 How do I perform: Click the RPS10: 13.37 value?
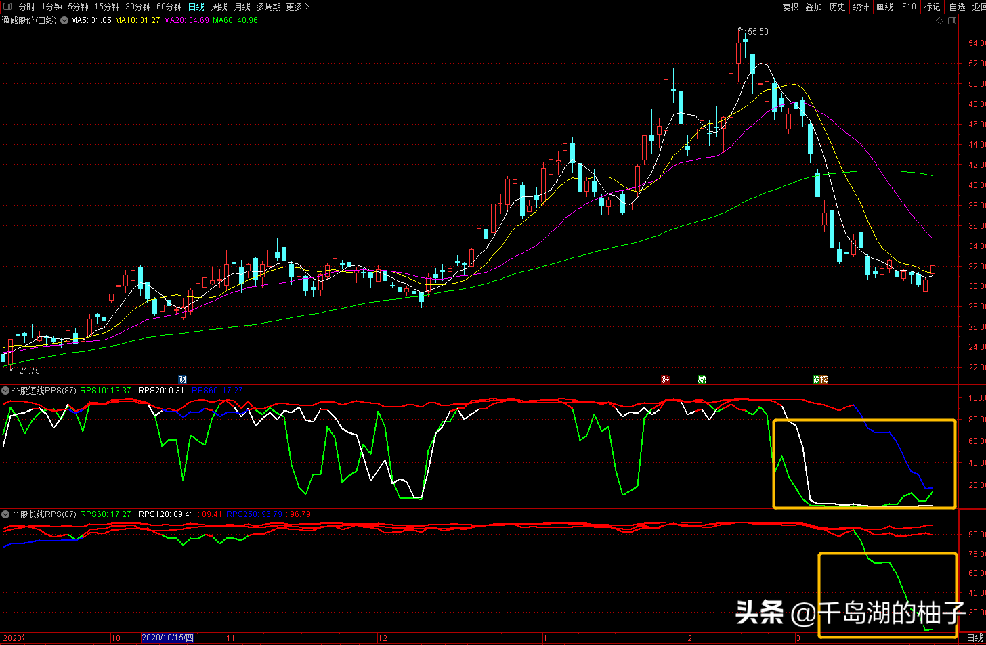106,391
